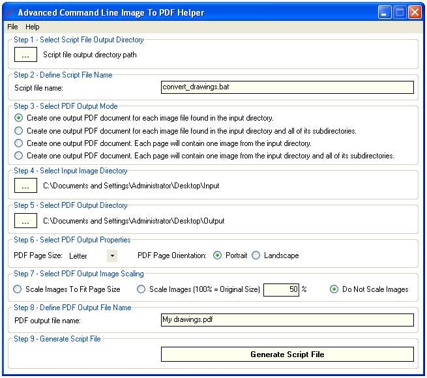Image resolution: width=427 pixels, height=378 pixels.
Task: Open the File menu
Action: (x=12, y=27)
